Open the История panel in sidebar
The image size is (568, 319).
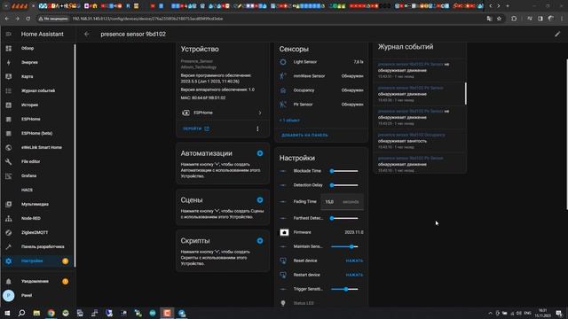38,105
